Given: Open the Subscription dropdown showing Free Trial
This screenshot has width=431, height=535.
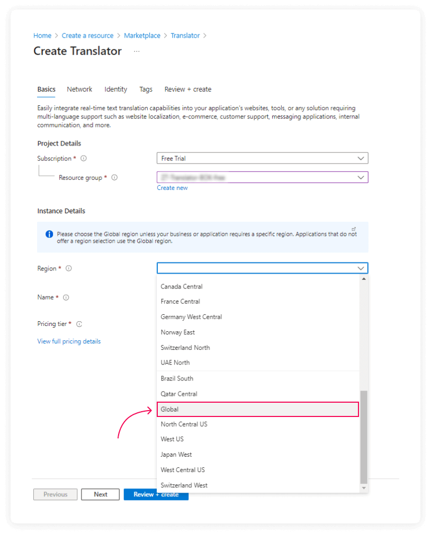Looking at the screenshot, I should [x=262, y=158].
